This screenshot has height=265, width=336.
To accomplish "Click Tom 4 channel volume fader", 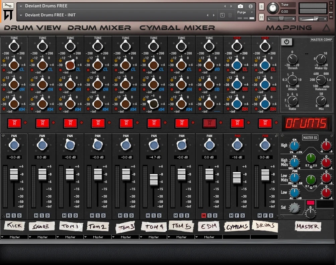I will [153, 179].
